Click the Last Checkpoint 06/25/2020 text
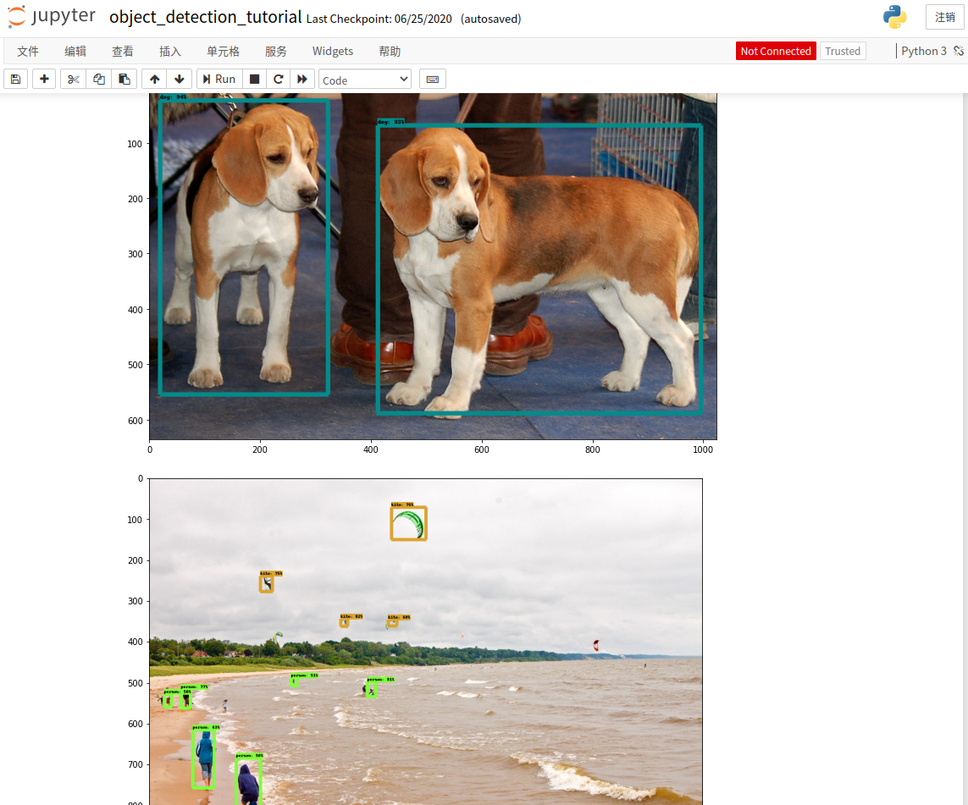 pos(379,19)
